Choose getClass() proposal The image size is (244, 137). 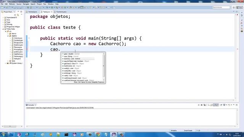click(73, 64)
